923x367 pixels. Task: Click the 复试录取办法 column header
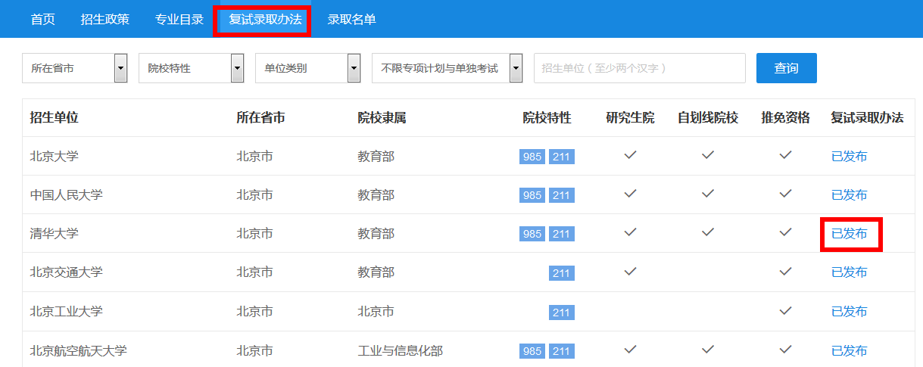click(x=867, y=118)
